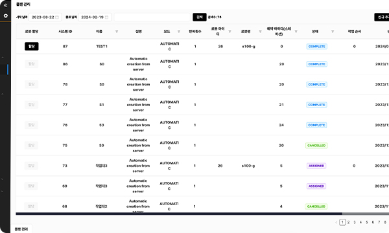Sort by the 시스템 ID column header
This screenshot has height=233, width=389.
coord(65,32)
